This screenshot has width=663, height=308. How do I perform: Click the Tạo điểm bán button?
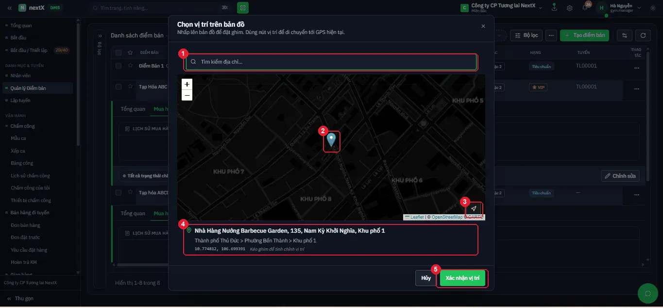(584, 35)
